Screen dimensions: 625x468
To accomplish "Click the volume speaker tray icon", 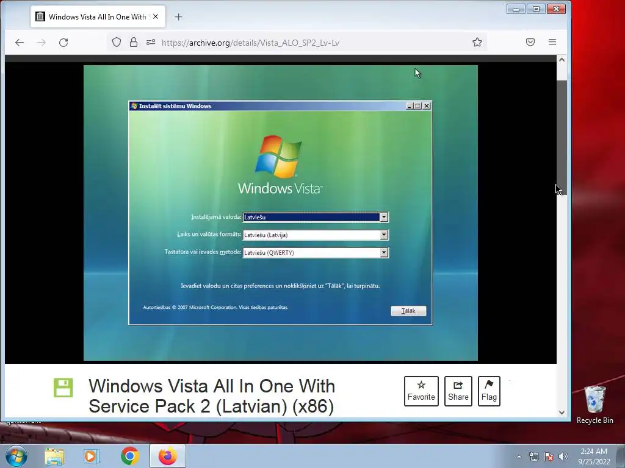I will tap(563, 456).
